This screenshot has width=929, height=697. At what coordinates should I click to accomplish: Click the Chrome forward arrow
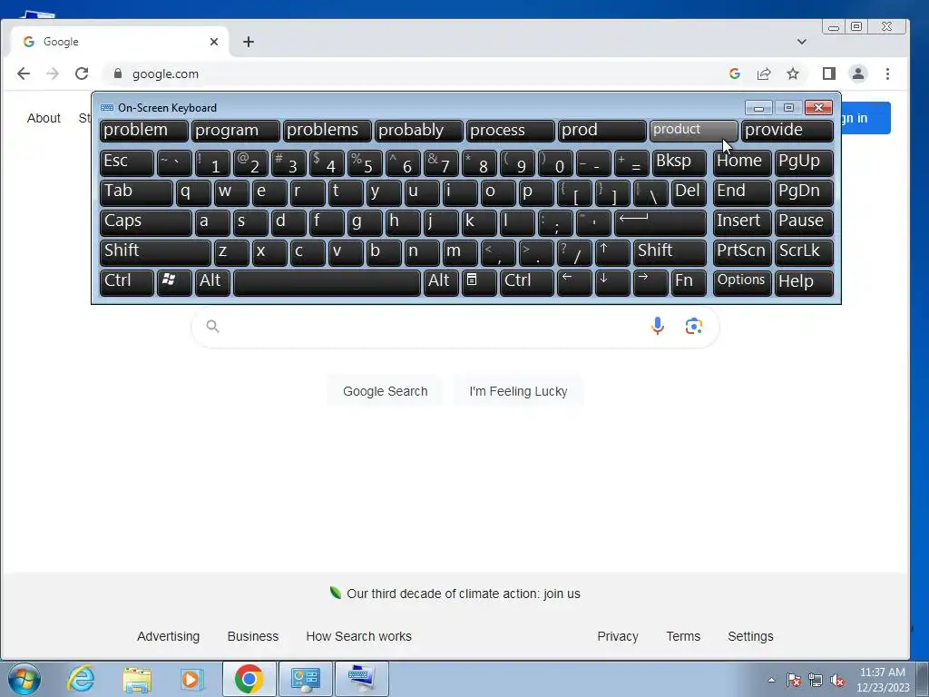53,74
